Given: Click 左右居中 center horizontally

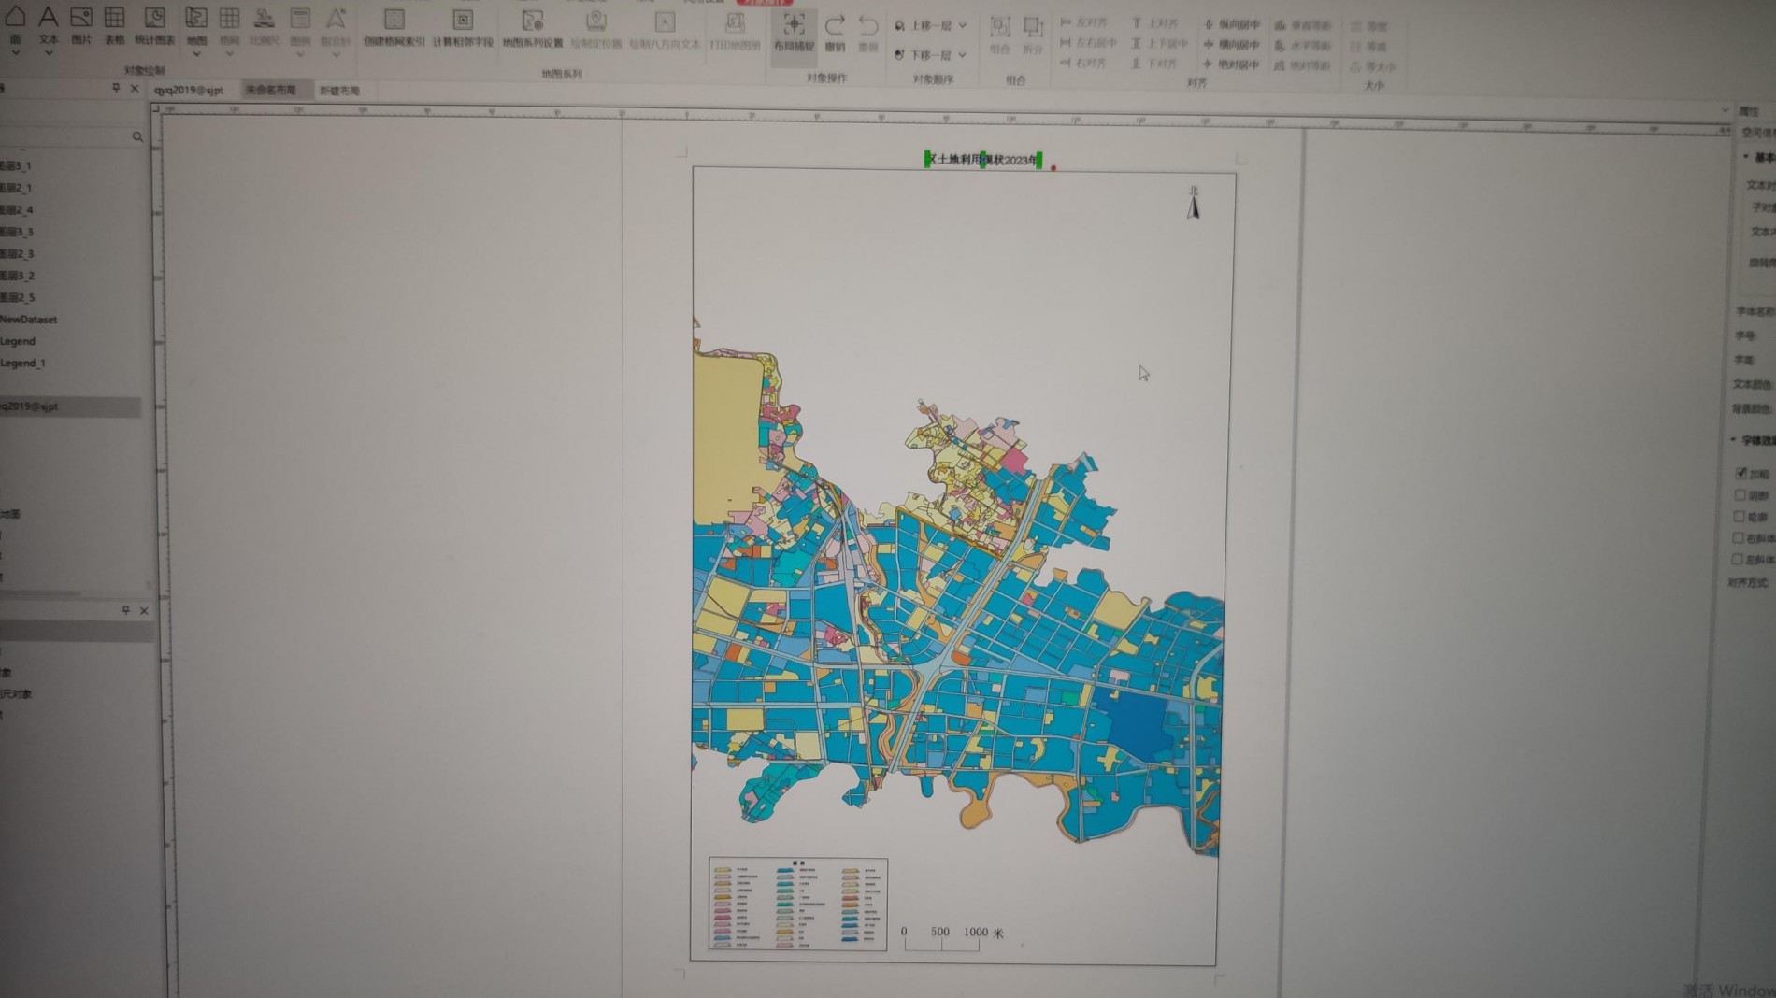Looking at the screenshot, I should [1088, 43].
